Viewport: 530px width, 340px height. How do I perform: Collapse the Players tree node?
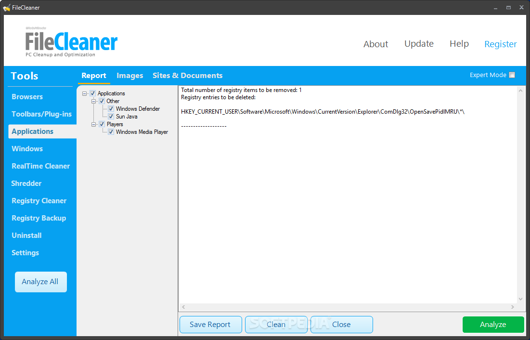pyautogui.click(x=94, y=125)
